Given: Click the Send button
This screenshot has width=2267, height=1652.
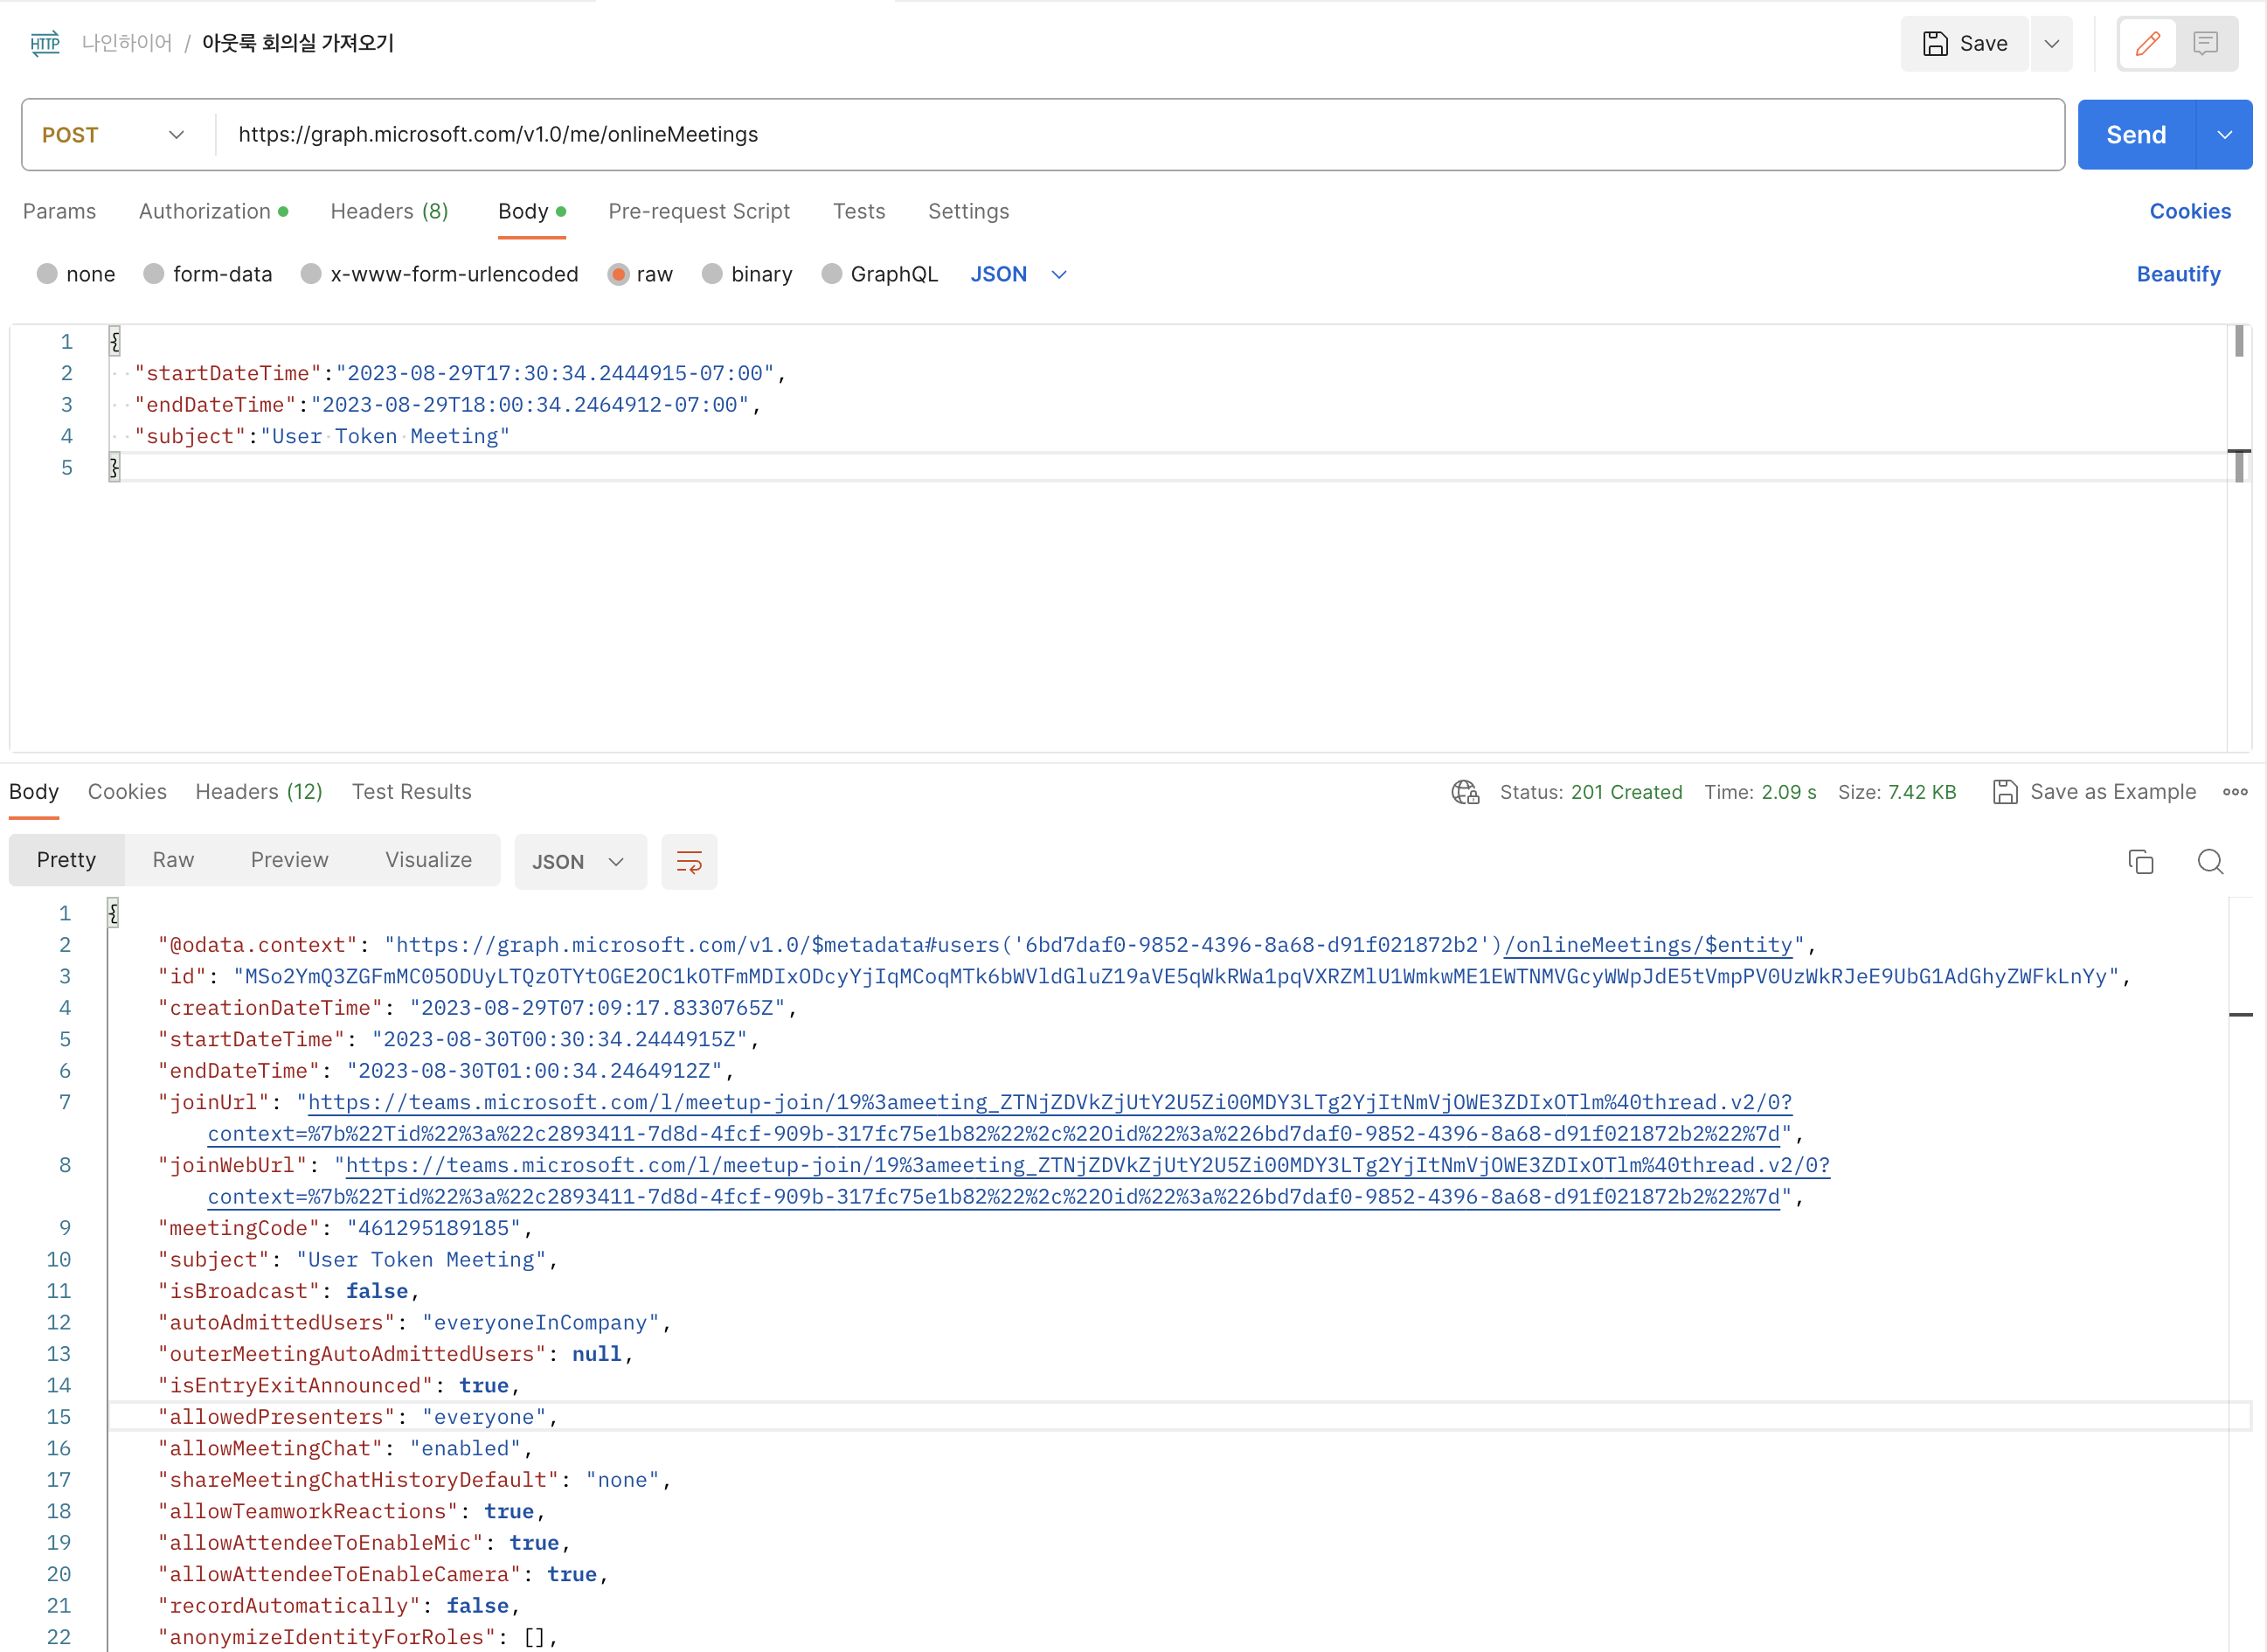Looking at the screenshot, I should coord(2136,135).
